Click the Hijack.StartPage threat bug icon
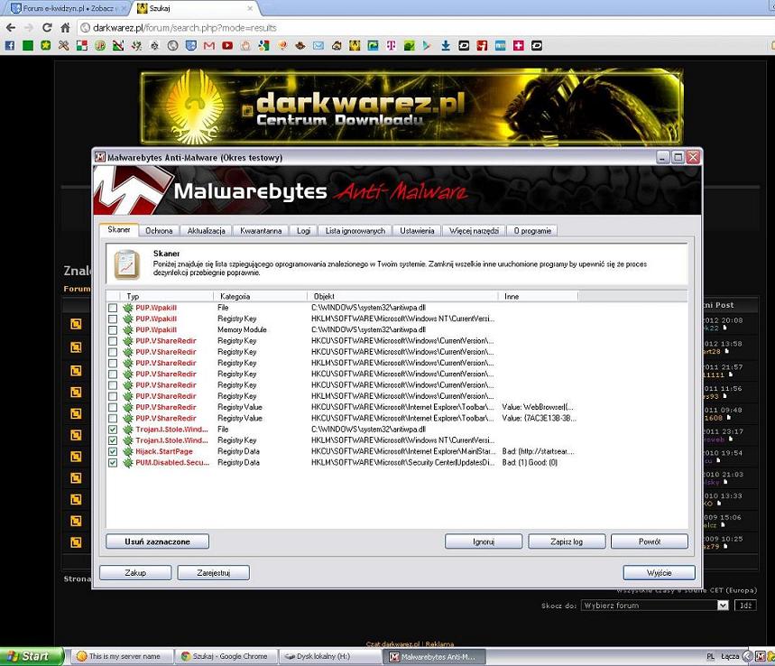The width and height of the screenshot is (775, 666). click(x=128, y=451)
